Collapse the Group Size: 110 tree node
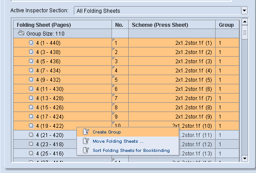 coord(21,33)
